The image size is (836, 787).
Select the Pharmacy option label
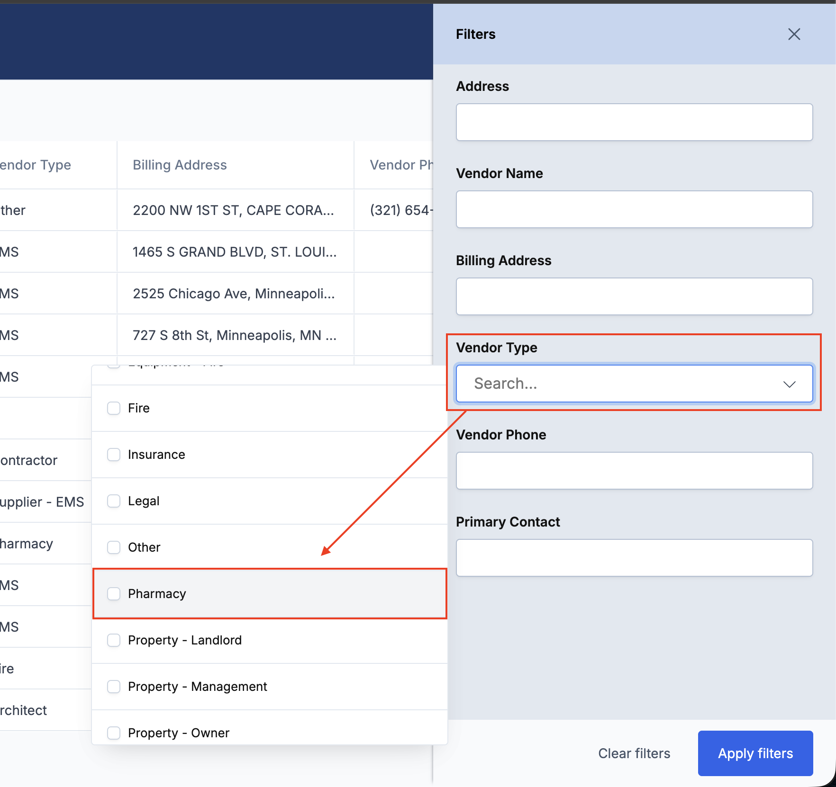point(157,594)
